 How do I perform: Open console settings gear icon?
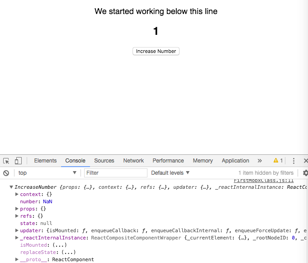pos(305,173)
